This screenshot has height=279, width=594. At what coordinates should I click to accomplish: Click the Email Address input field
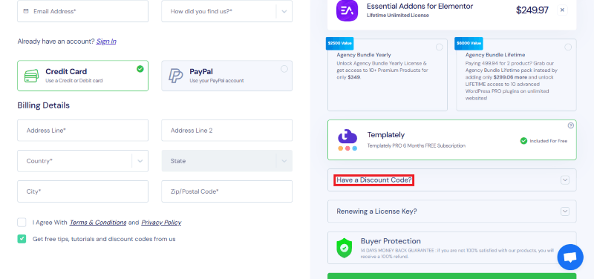click(x=82, y=11)
